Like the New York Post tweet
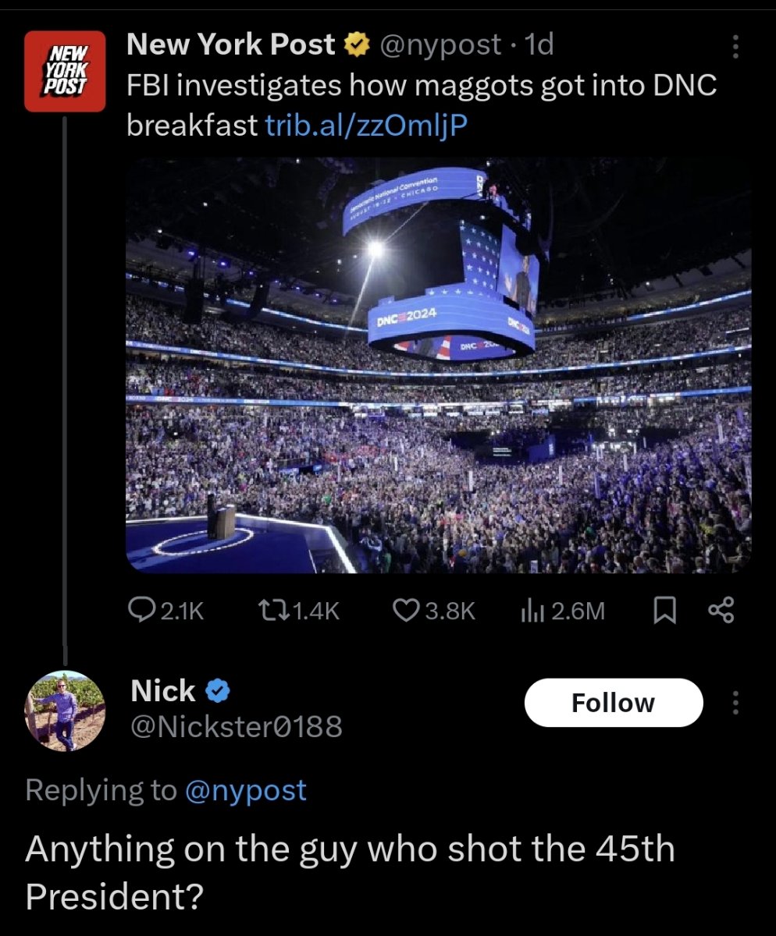This screenshot has width=776, height=936. tap(406, 611)
